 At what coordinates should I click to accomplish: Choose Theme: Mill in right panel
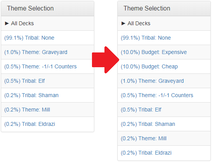point(143,139)
